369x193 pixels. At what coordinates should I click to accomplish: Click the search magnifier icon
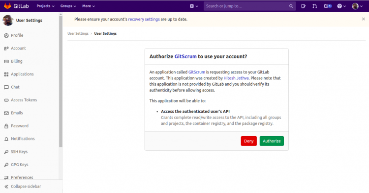pyautogui.click(x=291, y=6)
